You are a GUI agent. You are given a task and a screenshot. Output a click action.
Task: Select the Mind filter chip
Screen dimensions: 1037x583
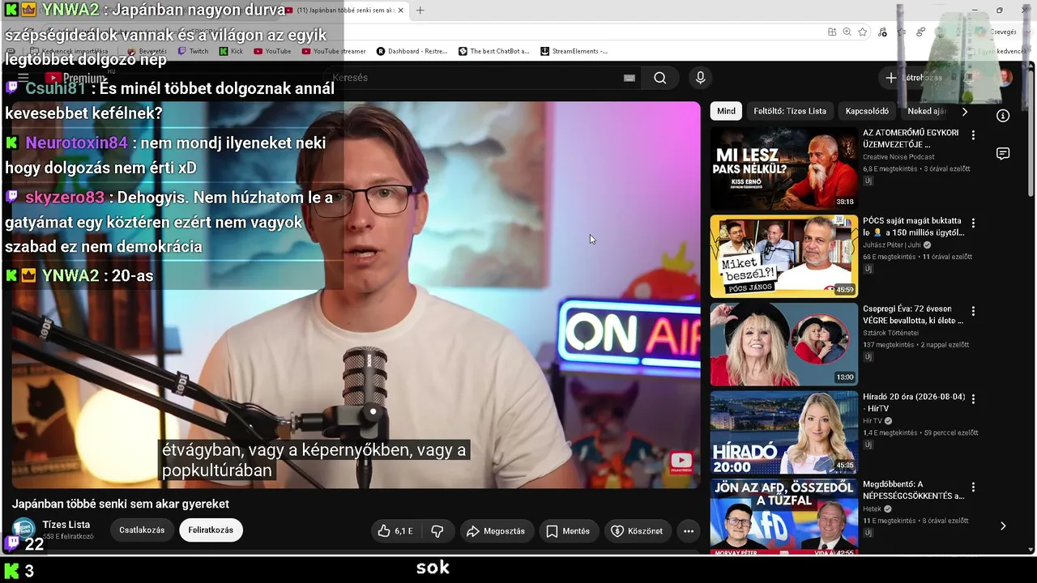coord(727,111)
